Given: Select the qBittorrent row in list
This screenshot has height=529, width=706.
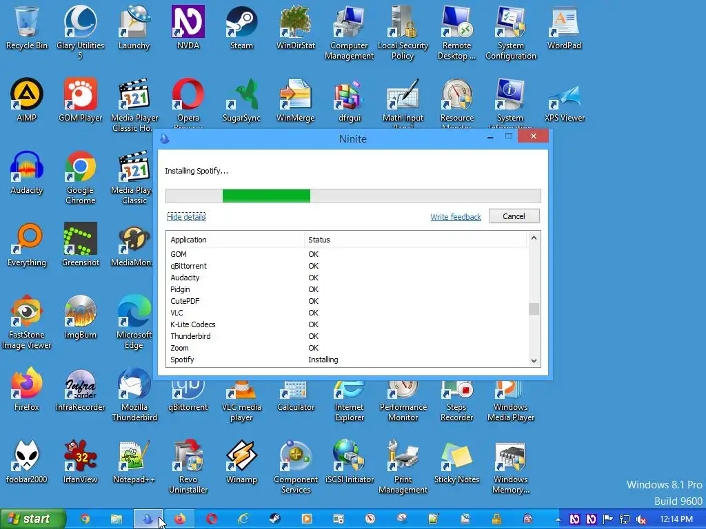Looking at the screenshot, I should click(x=347, y=266).
